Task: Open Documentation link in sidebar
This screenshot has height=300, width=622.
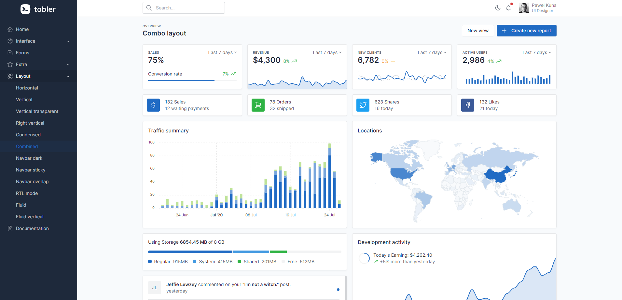Action: [38, 228]
